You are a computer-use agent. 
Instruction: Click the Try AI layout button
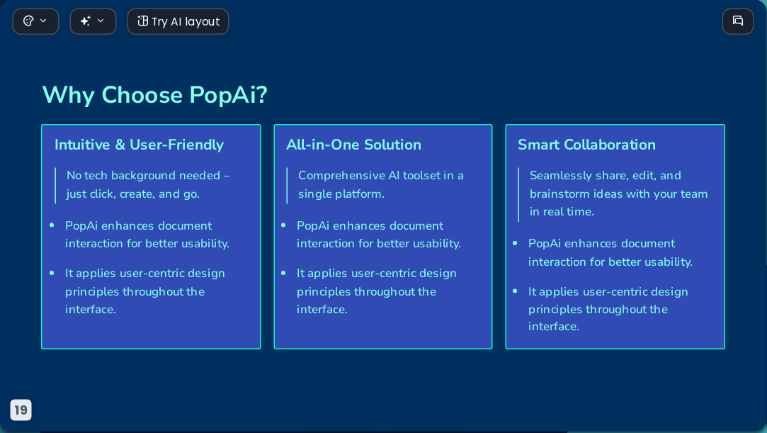(178, 21)
